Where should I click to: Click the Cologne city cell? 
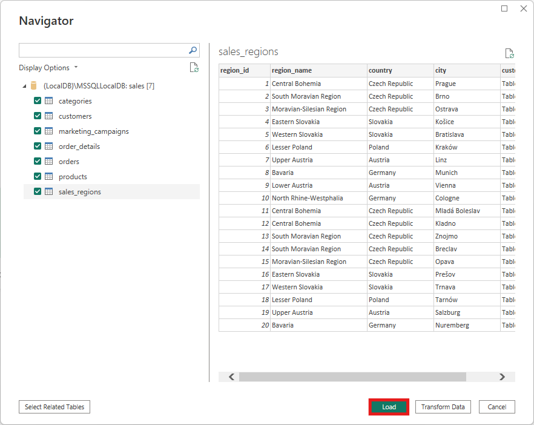pos(467,198)
